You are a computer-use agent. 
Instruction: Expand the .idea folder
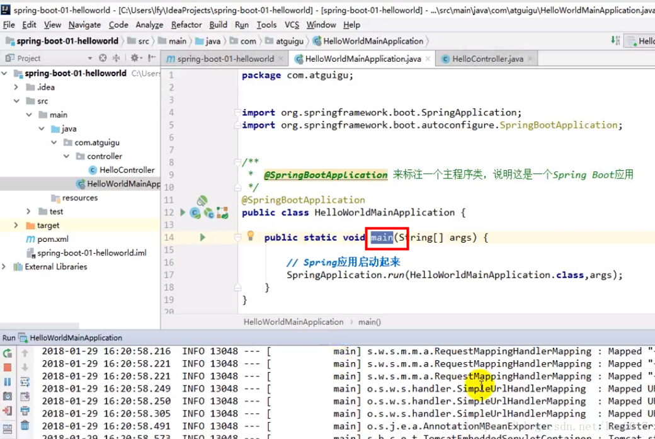click(x=16, y=88)
